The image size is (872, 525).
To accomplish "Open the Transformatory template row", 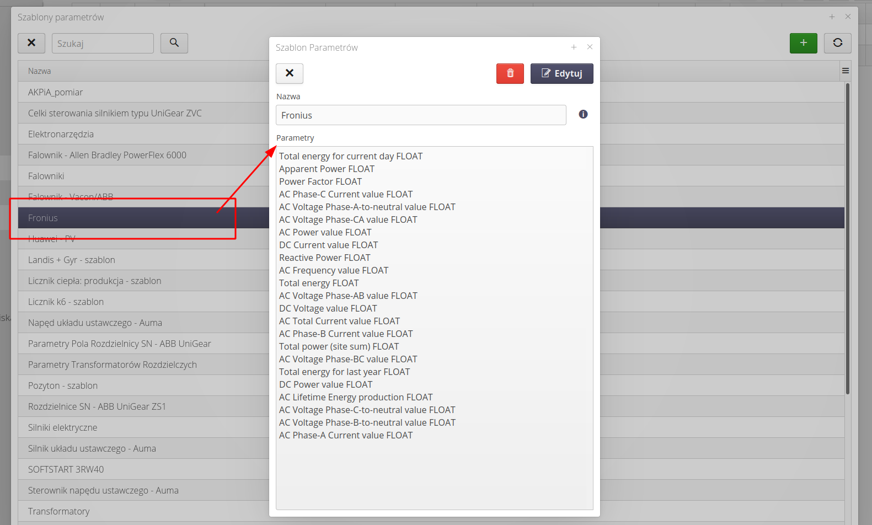I will (x=143, y=511).
